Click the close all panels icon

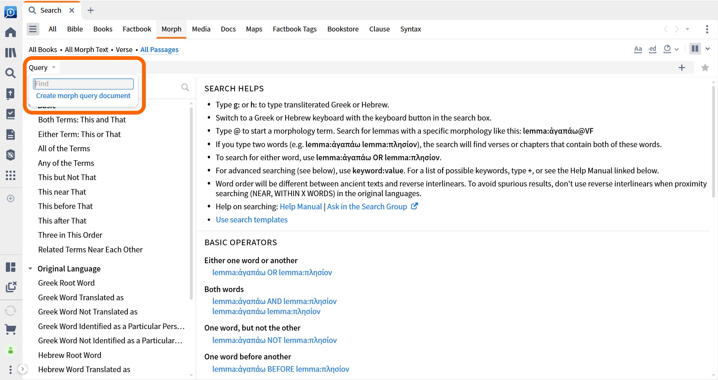click(11, 287)
